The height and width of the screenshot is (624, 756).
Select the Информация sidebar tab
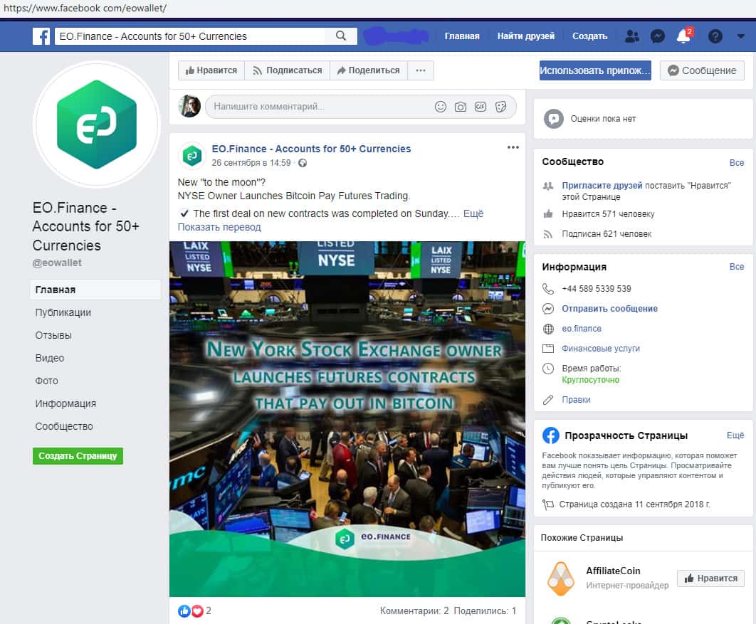[65, 403]
